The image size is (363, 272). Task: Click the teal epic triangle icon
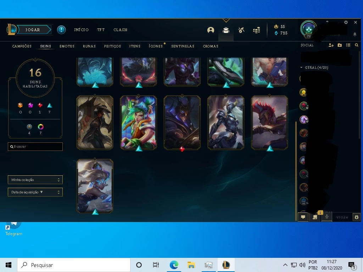pyautogui.click(x=50, y=106)
